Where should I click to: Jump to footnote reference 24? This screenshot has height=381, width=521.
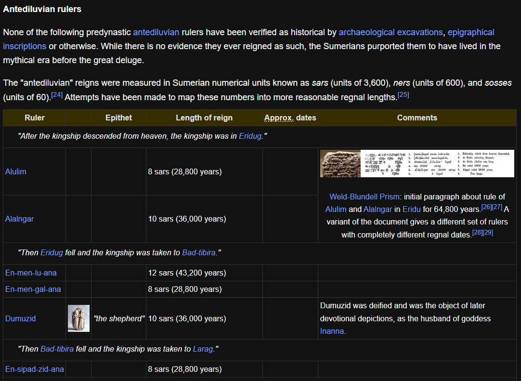[x=57, y=95]
